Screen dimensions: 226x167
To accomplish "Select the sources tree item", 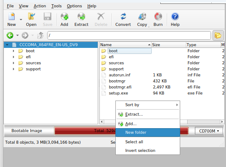I will [33, 63].
